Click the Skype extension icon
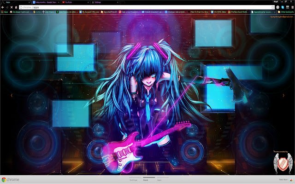295x184 pixels. pyautogui.click(x=283, y=7)
